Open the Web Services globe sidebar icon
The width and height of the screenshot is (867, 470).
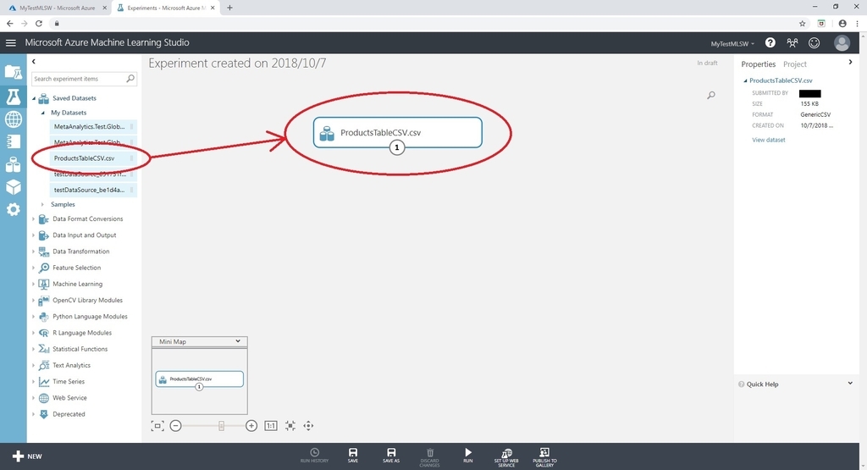(x=14, y=119)
